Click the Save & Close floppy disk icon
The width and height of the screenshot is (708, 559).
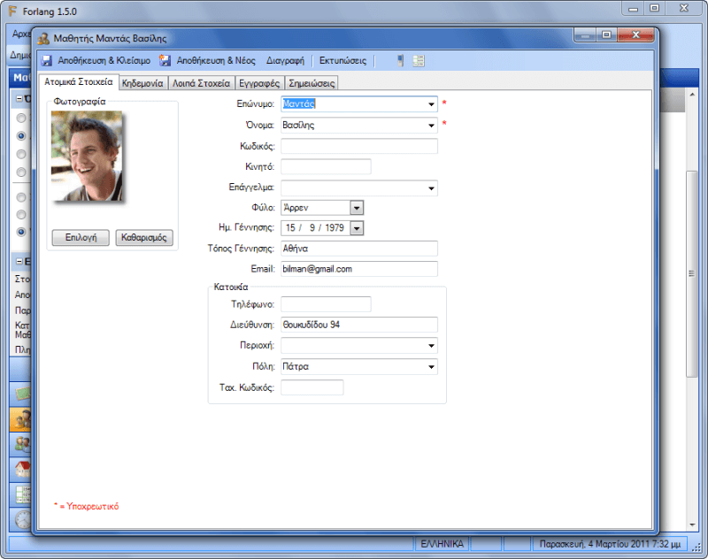pyautogui.click(x=47, y=61)
